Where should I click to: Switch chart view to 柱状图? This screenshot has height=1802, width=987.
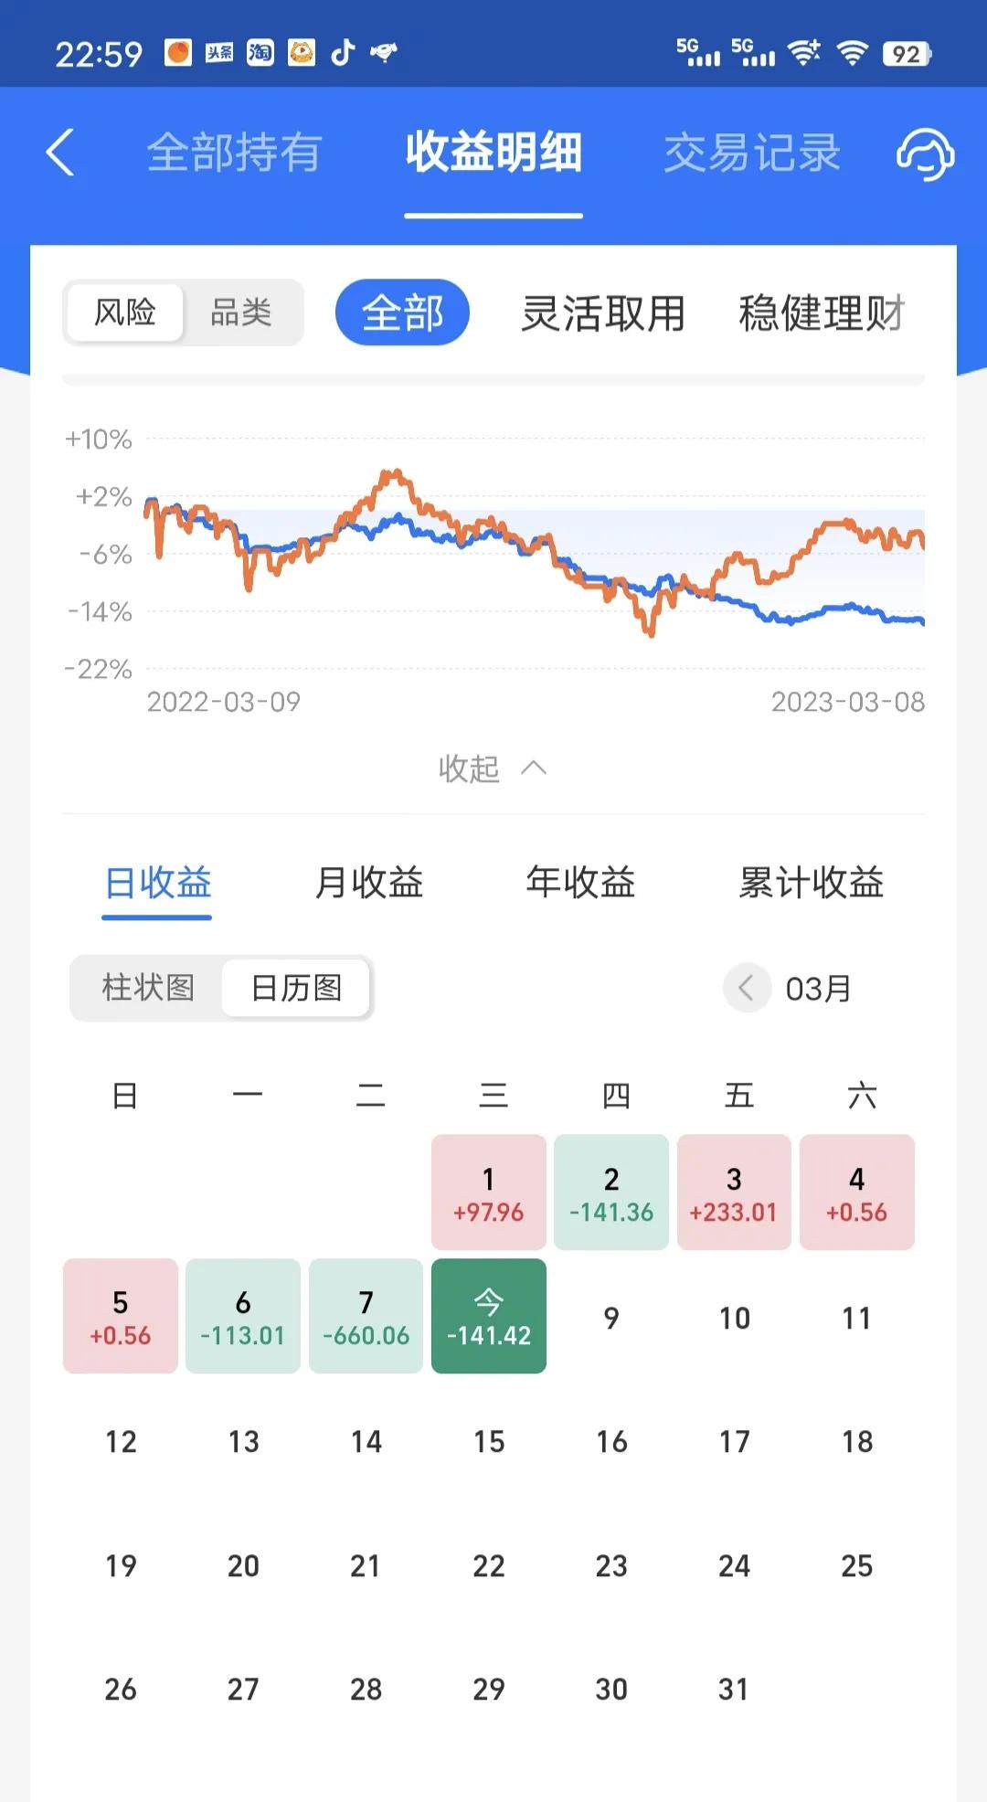(148, 988)
